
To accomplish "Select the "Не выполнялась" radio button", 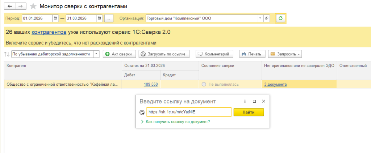I will coord(204,84).
